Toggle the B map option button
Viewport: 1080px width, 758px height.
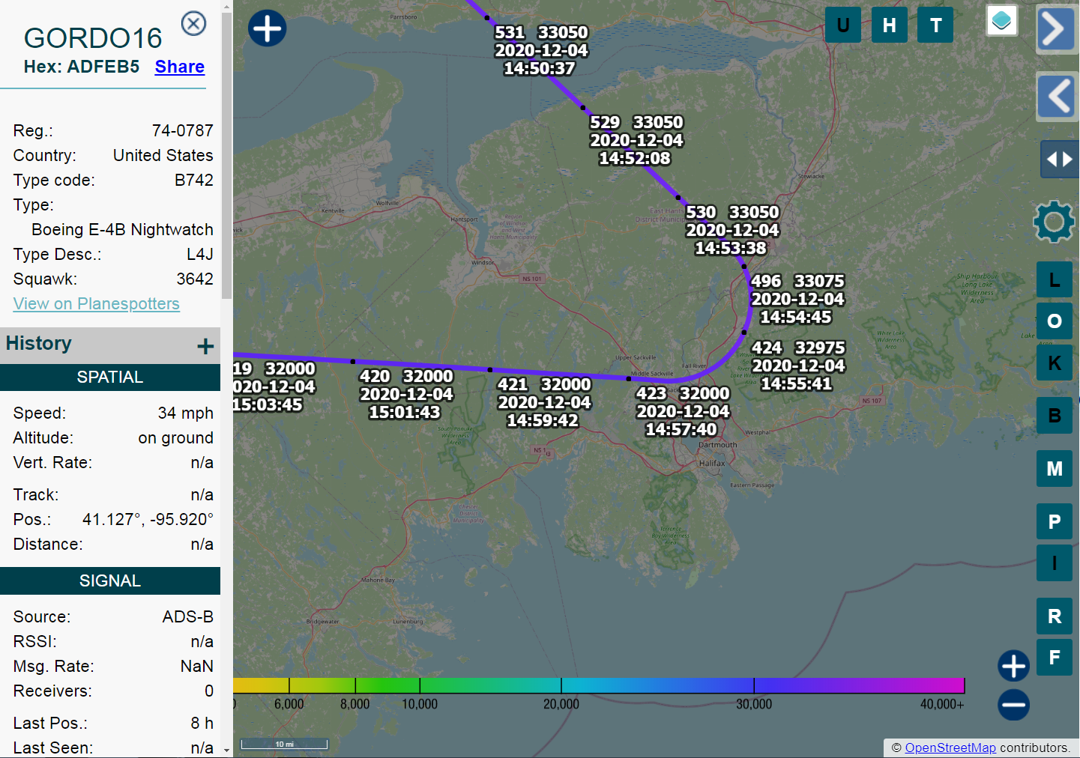(x=1055, y=416)
